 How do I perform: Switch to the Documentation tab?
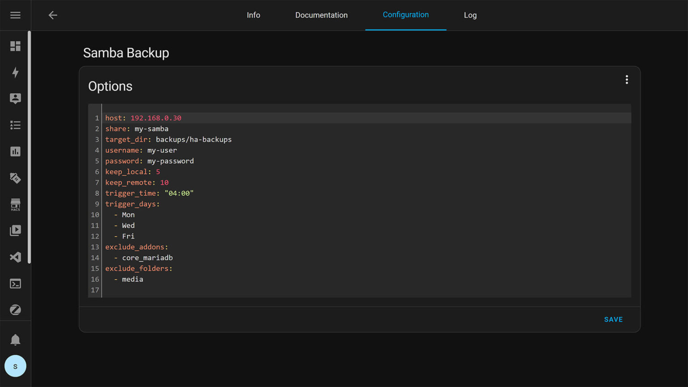point(321,15)
